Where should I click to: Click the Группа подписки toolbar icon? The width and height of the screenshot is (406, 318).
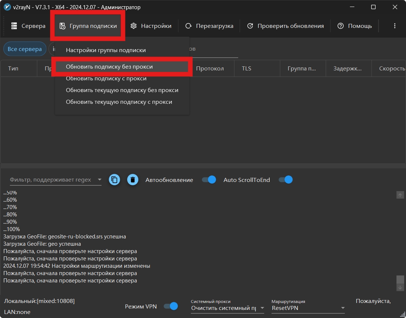pos(62,26)
